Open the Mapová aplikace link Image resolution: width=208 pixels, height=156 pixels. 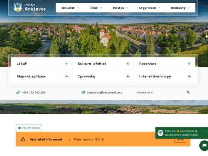(x=42, y=77)
